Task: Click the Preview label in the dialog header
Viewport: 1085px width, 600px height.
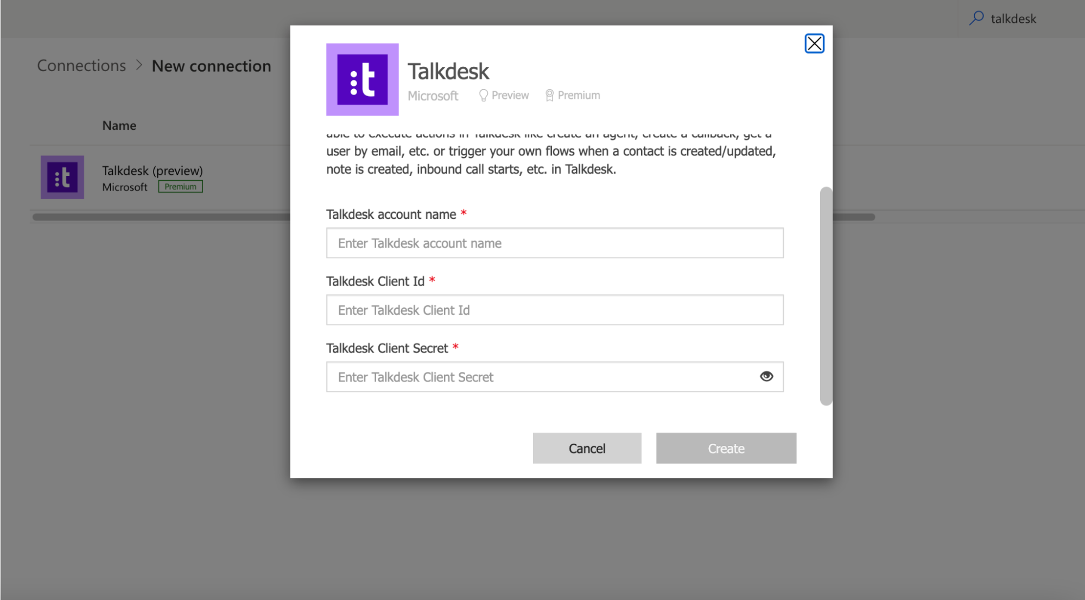Action: (x=510, y=96)
